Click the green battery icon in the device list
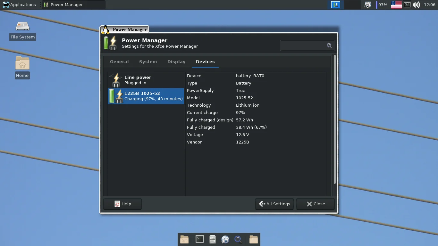This screenshot has width=438, height=246. (x=116, y=96)
